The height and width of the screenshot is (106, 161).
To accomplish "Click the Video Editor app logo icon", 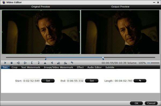I will click(x=4, y=2).
